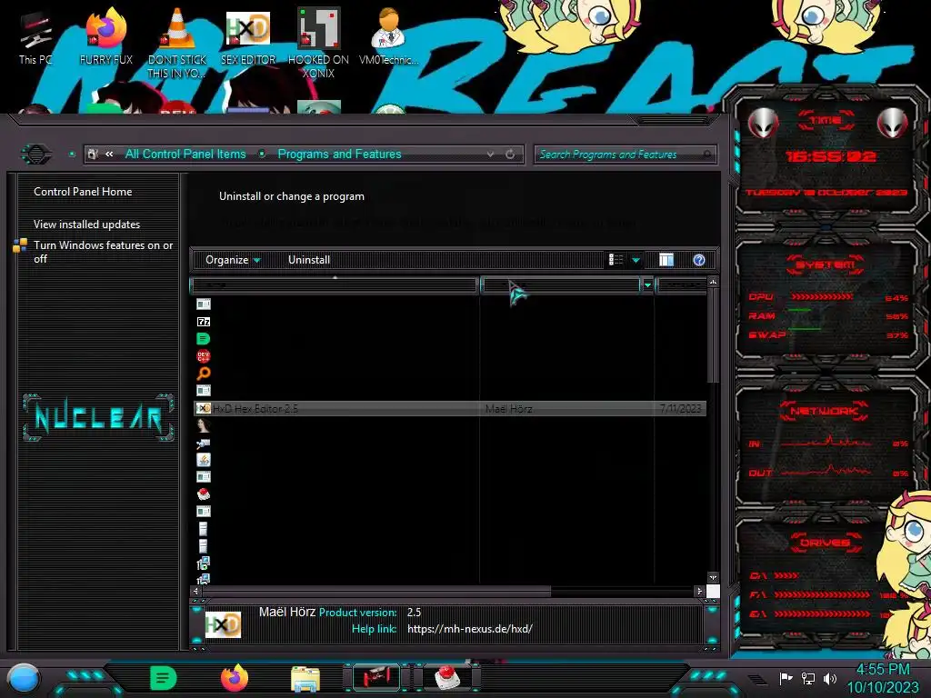Select the VMOTechnic desktop shortcut
The image size is (931, 698).
click(388, 36)
